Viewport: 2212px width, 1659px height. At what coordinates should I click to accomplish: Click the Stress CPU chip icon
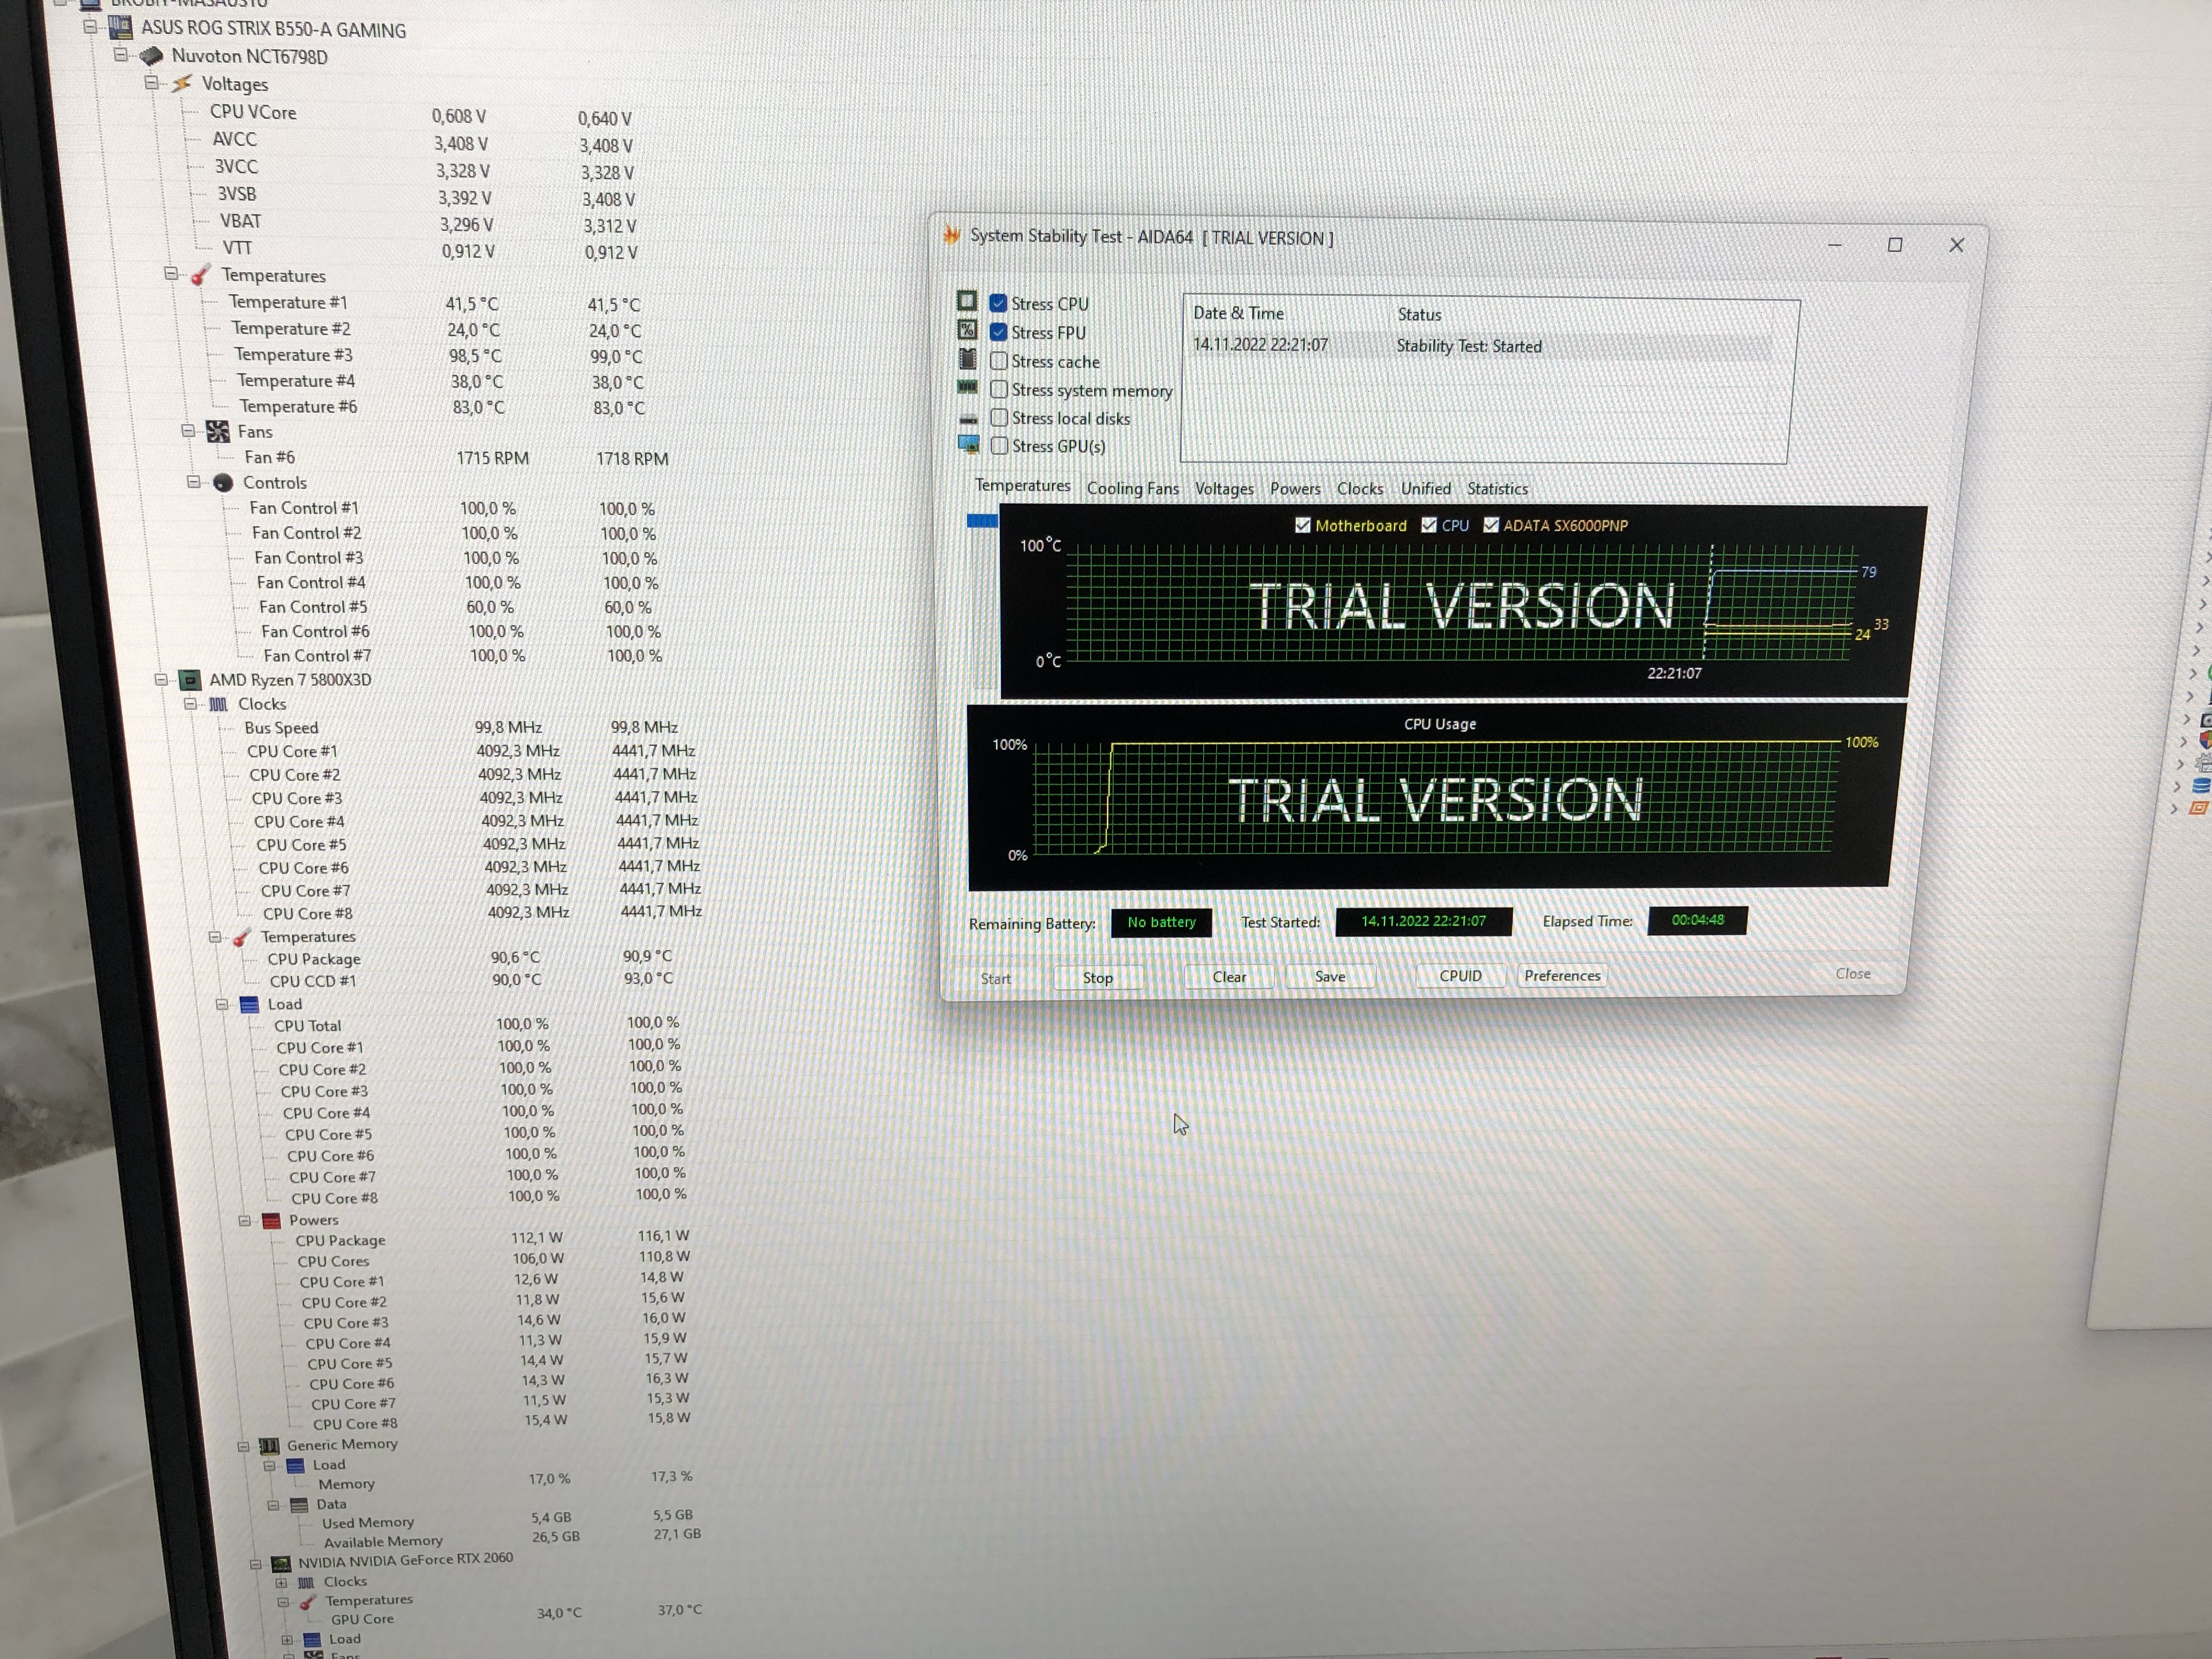(x=966, y=301)
